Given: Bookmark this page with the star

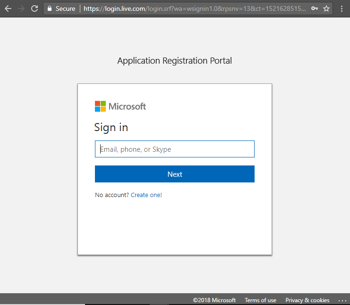Looking at the screenshot, I should click(326, 8).
